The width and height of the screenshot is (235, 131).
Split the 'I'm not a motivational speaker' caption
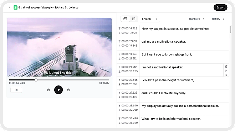[x=226, y=71]
